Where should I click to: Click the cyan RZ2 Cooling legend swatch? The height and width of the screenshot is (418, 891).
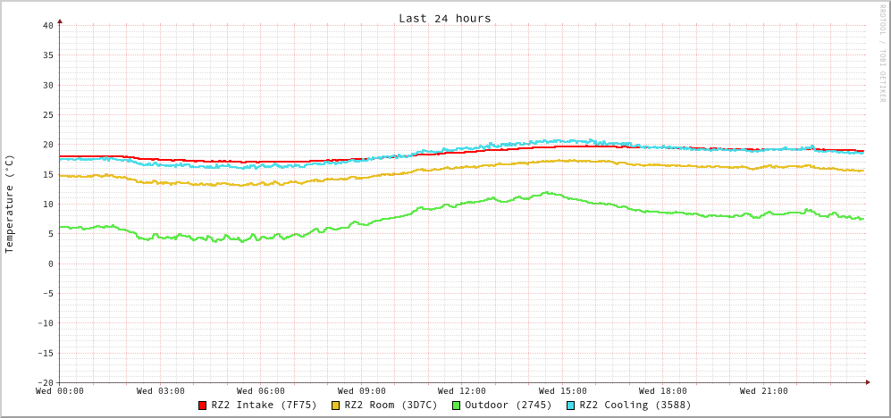pyautogui.click(x=571, y=405)
